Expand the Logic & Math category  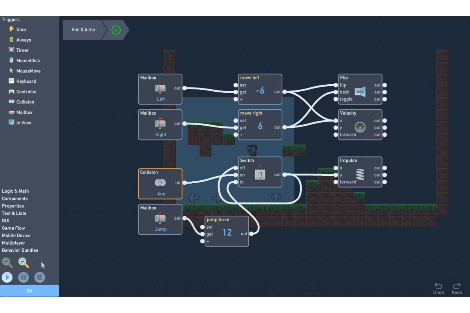click(15, 191)
